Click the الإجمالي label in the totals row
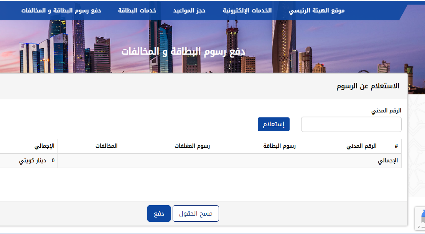This screenshot has width=425, height=234. [x=388, y=161]
